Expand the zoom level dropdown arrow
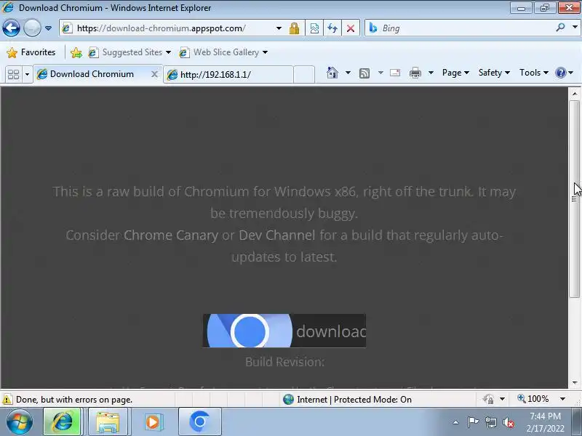The image size is (582, 436). 562,399
